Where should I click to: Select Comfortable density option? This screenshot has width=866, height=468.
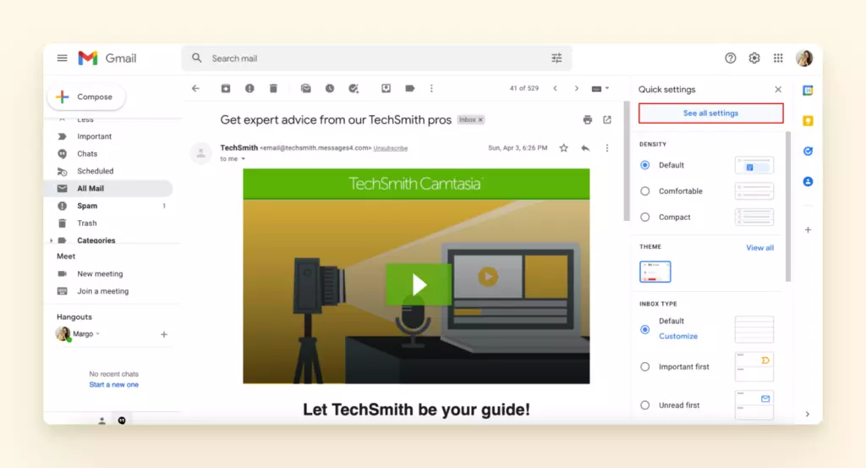(x=644, y=191)
